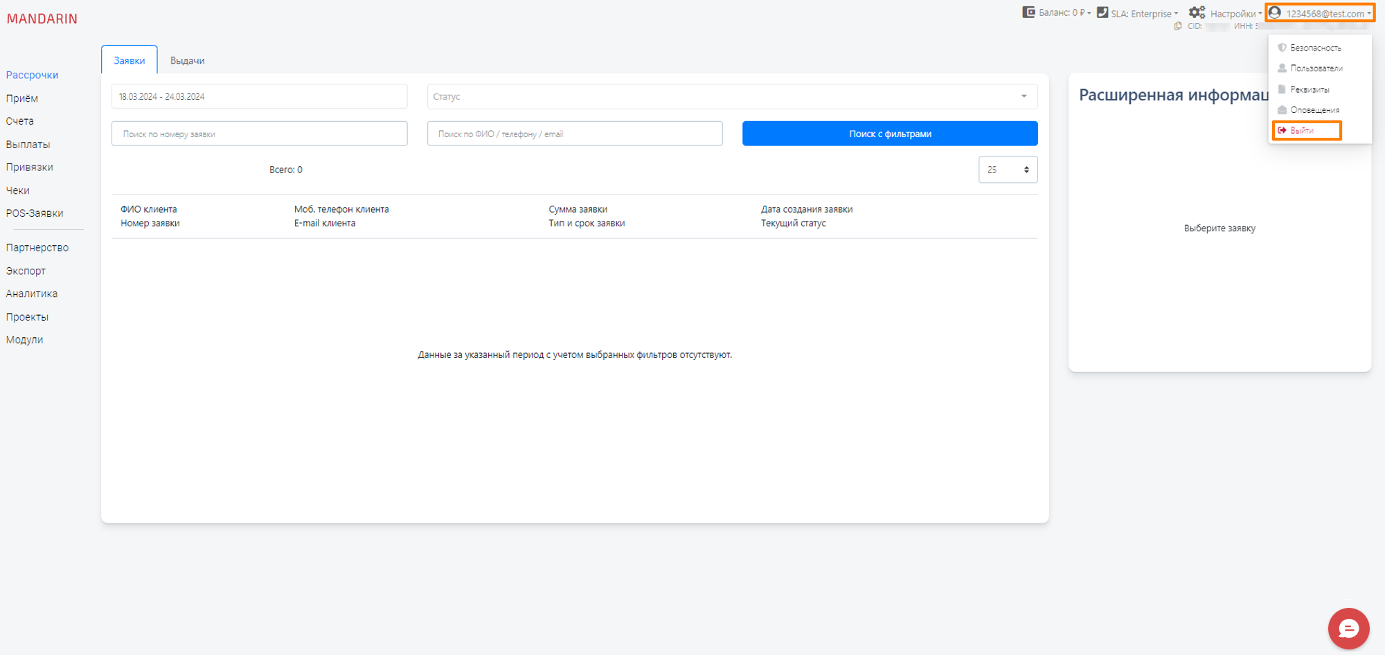This screenshot has width=1385, height=655.
Task: Click the user avatar icon
Action: (1275, 12)
